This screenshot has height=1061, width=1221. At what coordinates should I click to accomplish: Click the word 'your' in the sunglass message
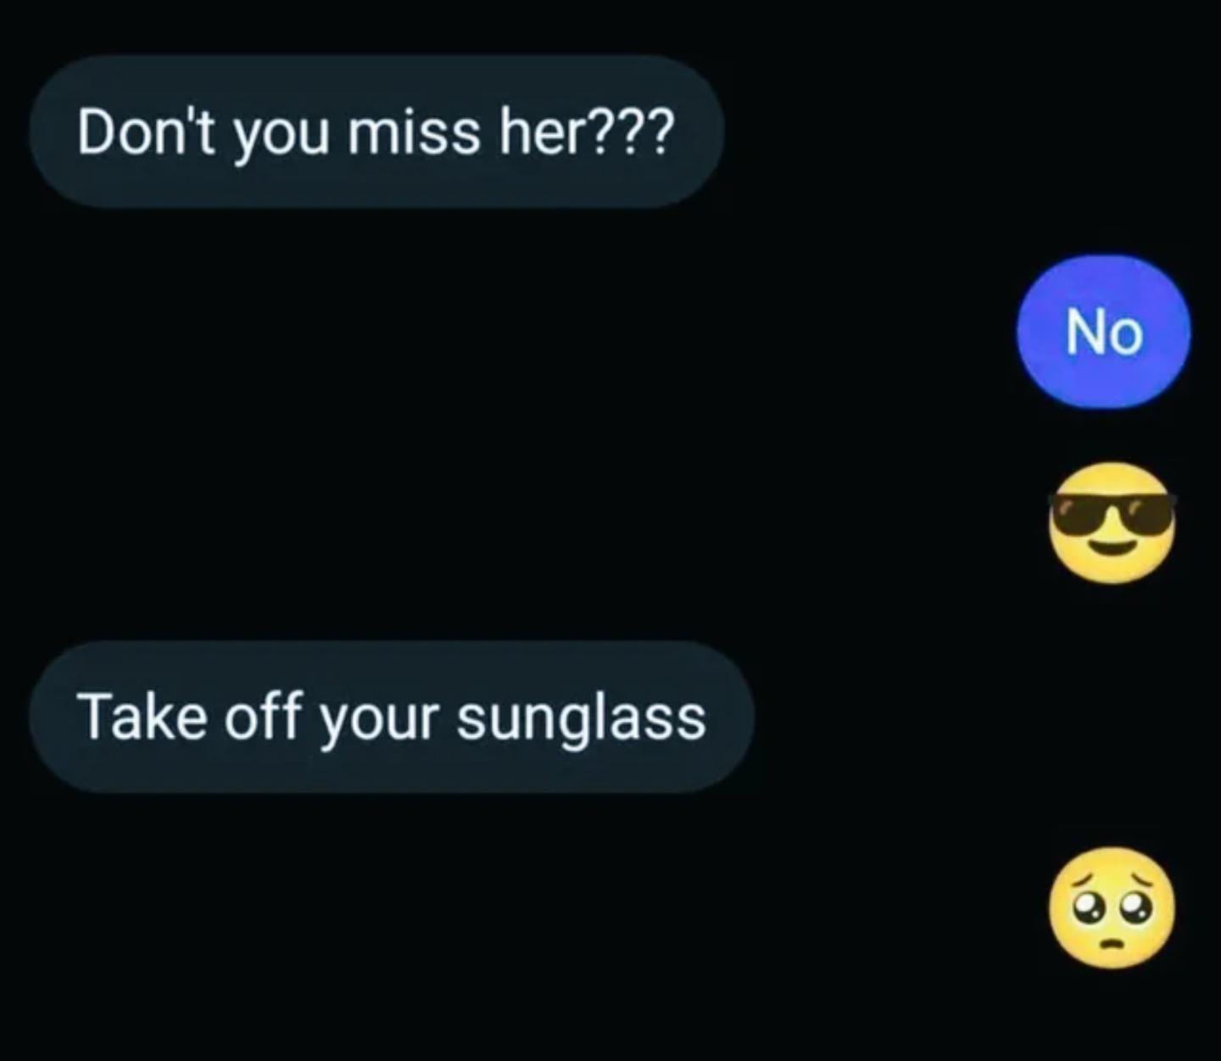pos(379,723)
